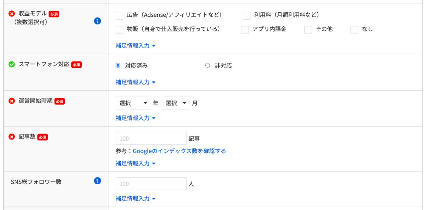
Task: Check the 利用料（月額利用料など） checkbox
Action: tap(246, 16)
